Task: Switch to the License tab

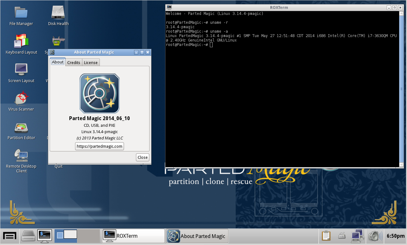Action: point(91,62)
